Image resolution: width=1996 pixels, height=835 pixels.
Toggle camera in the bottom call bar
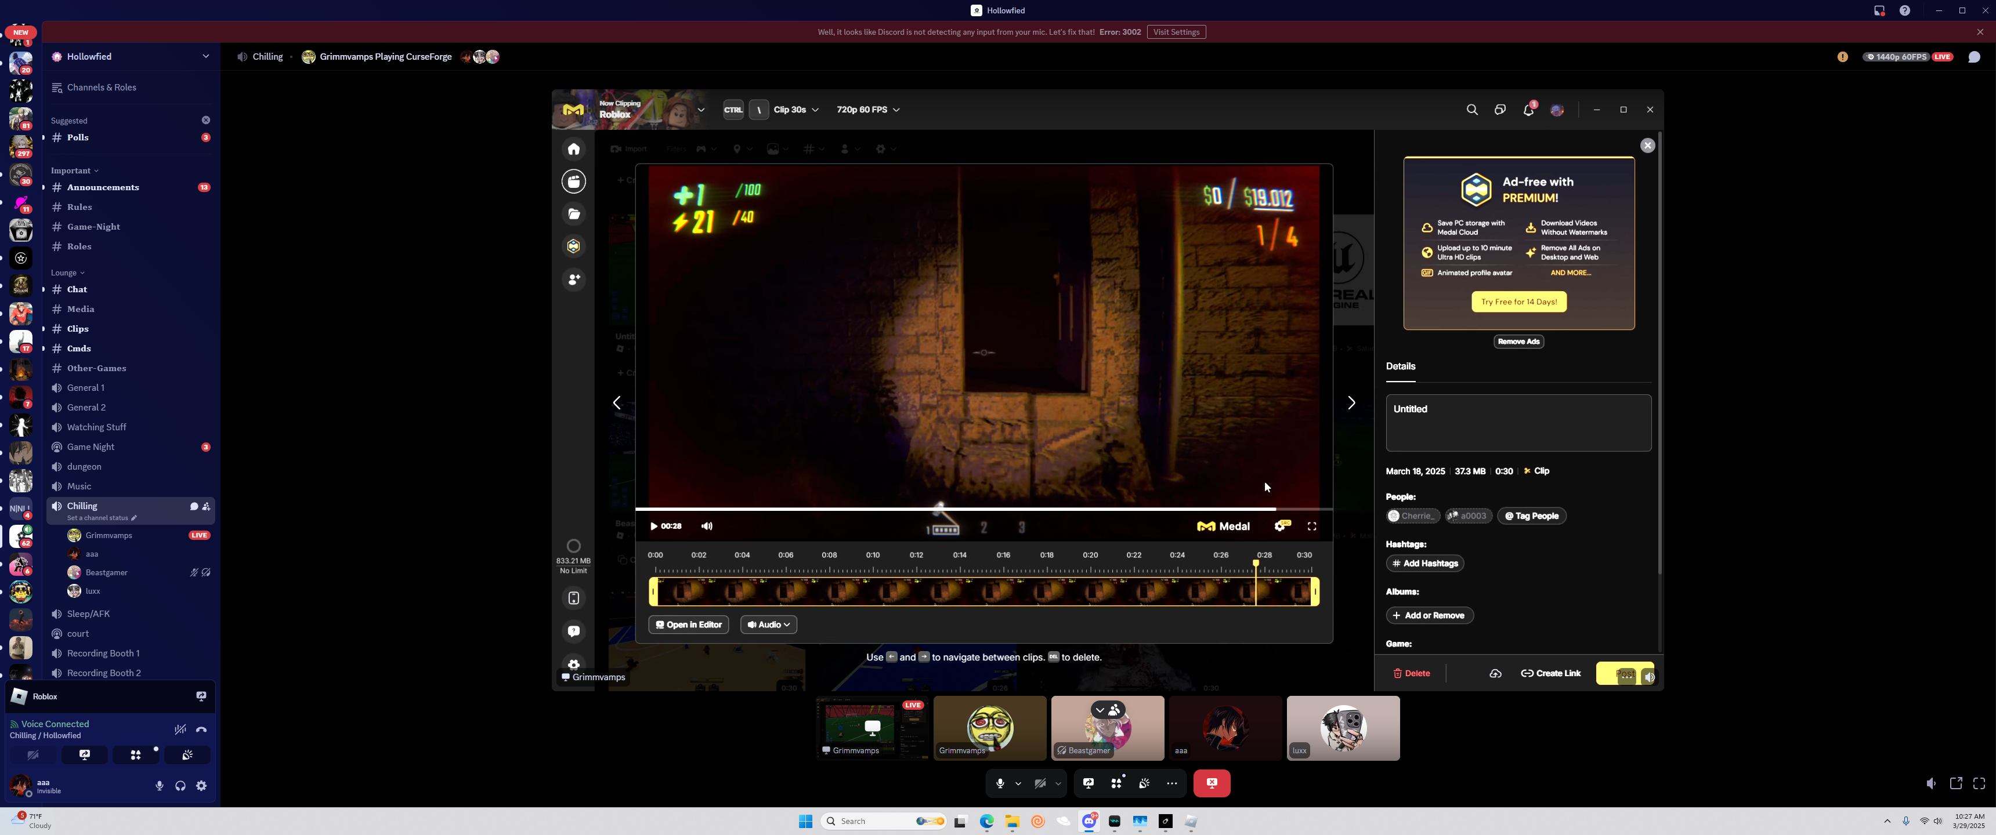point(1040,783)
